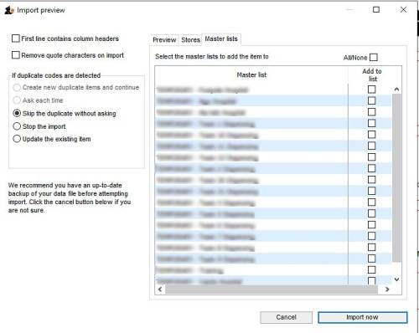Click the list's scroll up arrow
The height and width of the screenshot is (333, 419).
(x=396, y=90)
